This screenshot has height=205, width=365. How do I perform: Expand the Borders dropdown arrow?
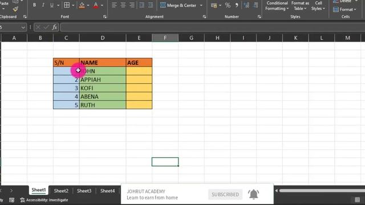click(x=74, y=5)
